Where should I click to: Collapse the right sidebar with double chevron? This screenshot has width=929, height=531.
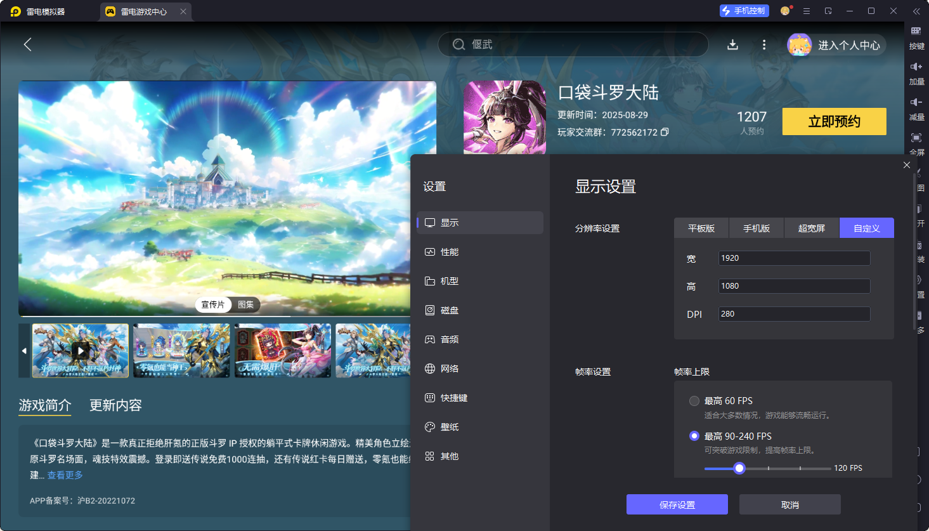[916, 11]
